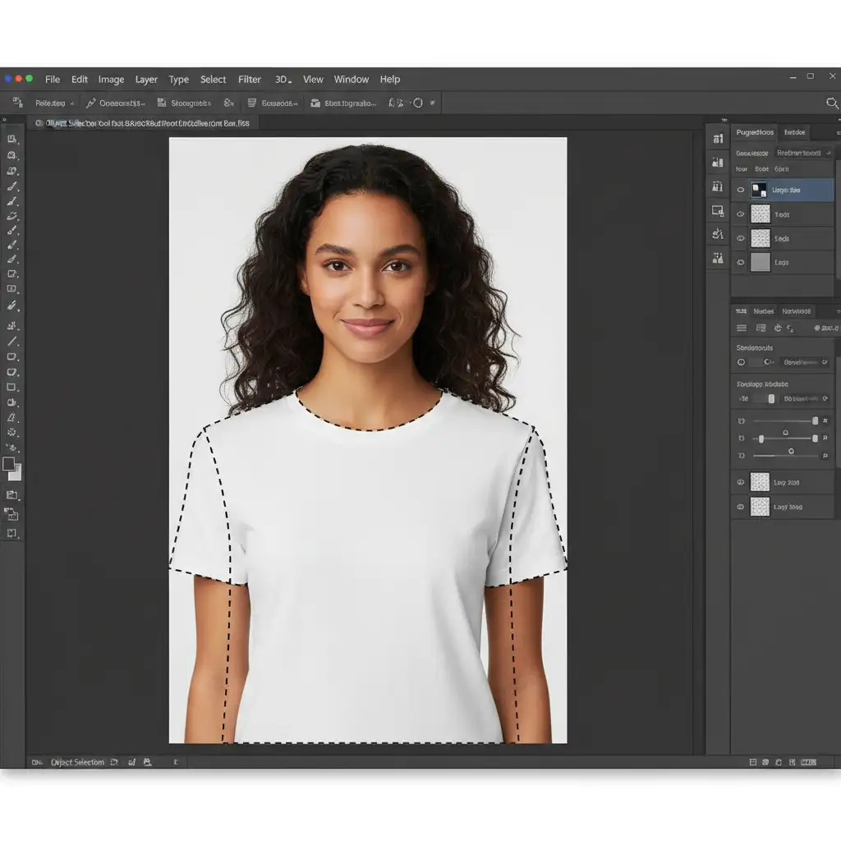Click the brush icon in the options bar
This screenshot has width=841, height=841.
pos(90,103)
